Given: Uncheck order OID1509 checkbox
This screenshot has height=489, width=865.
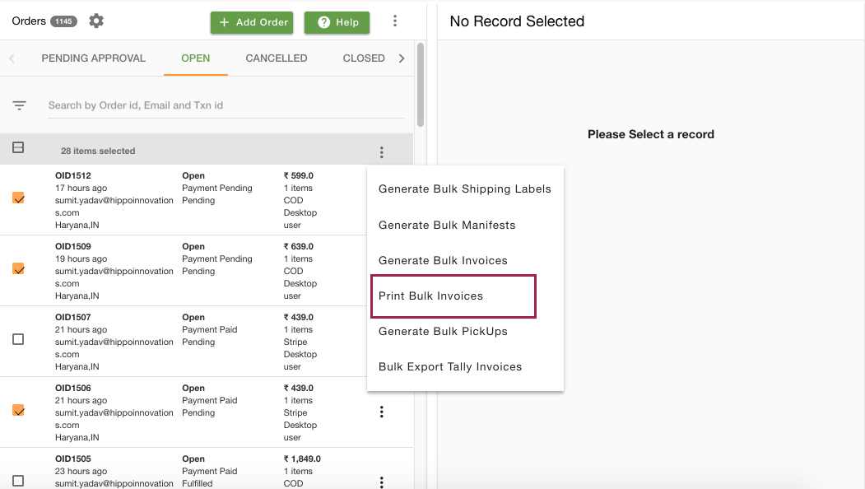Looking at the screenshot, I should coord(18,268).
